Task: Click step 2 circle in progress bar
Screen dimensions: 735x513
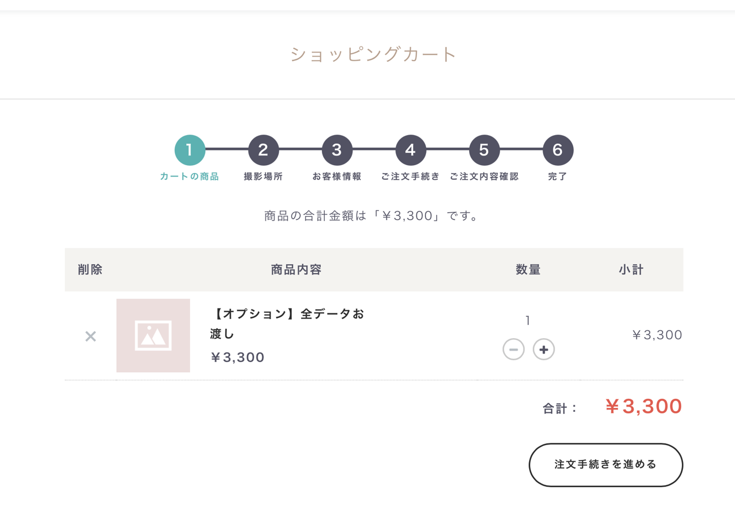Action: pos(263,150)
